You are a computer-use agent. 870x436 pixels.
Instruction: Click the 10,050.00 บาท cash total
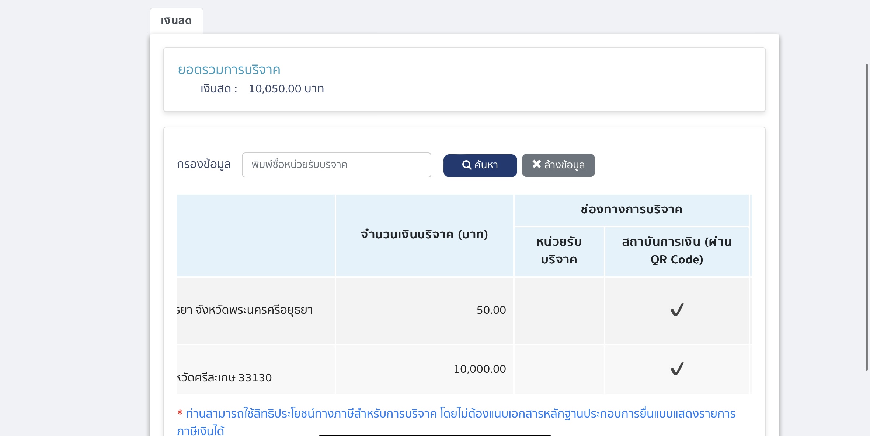[286, 89]
